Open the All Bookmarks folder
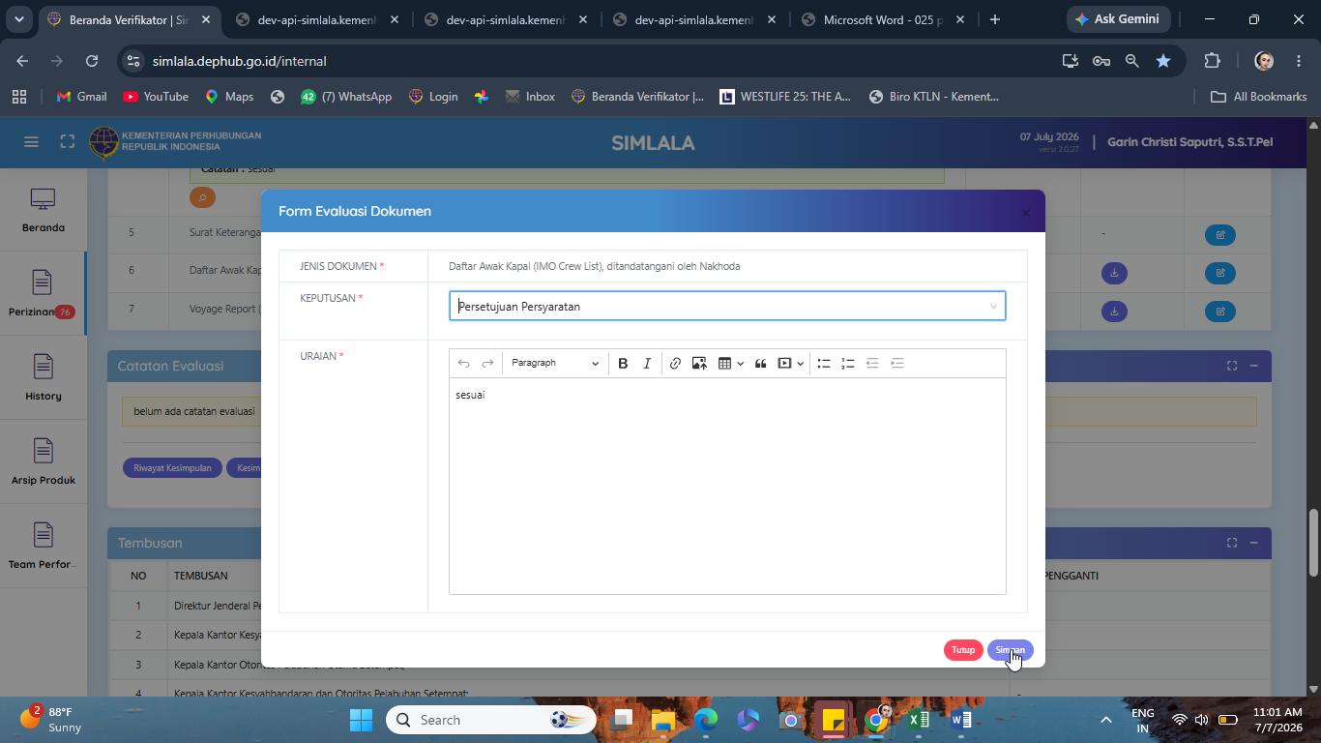The image size is (1321, 743). point(1259,97)
